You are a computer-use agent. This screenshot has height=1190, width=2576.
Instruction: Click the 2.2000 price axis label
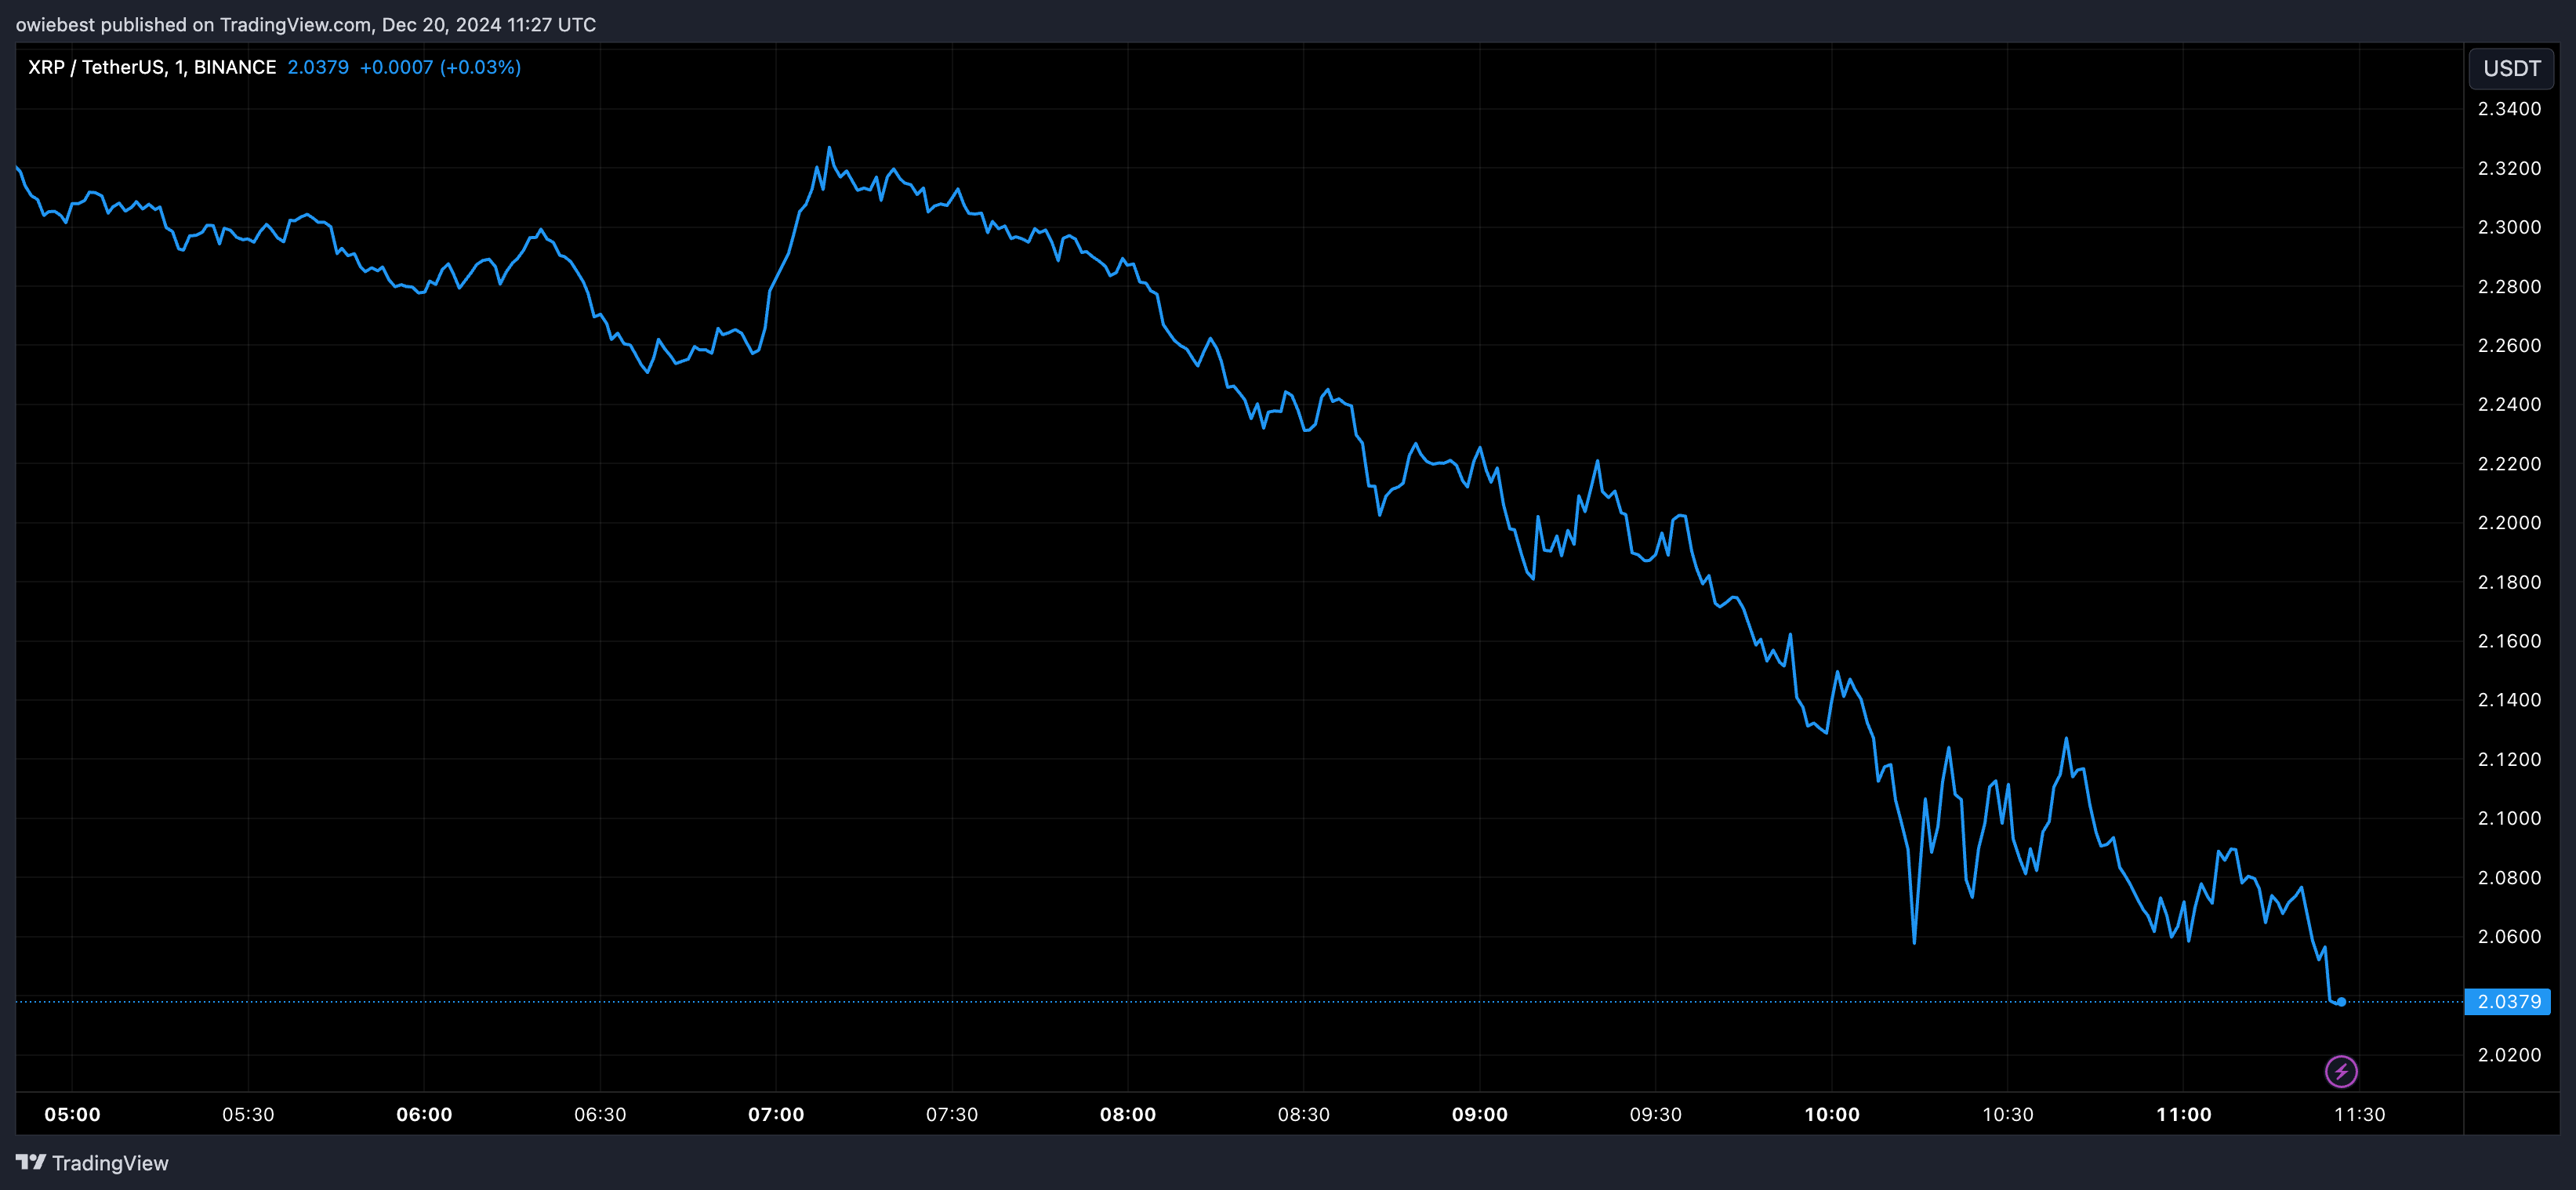click(2509, 523)
